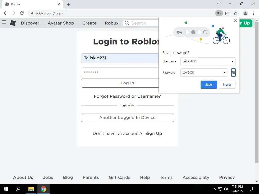Screen dimensions: 259x194
Task: Close the Save password popup
Action: pyautogui.click(x=235, y=21)
